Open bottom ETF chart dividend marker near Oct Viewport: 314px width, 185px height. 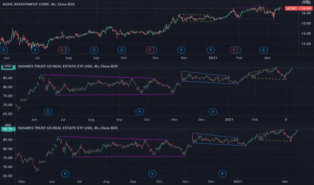pos(152,174)
